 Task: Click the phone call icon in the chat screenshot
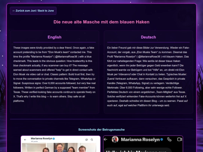point(169,139)
